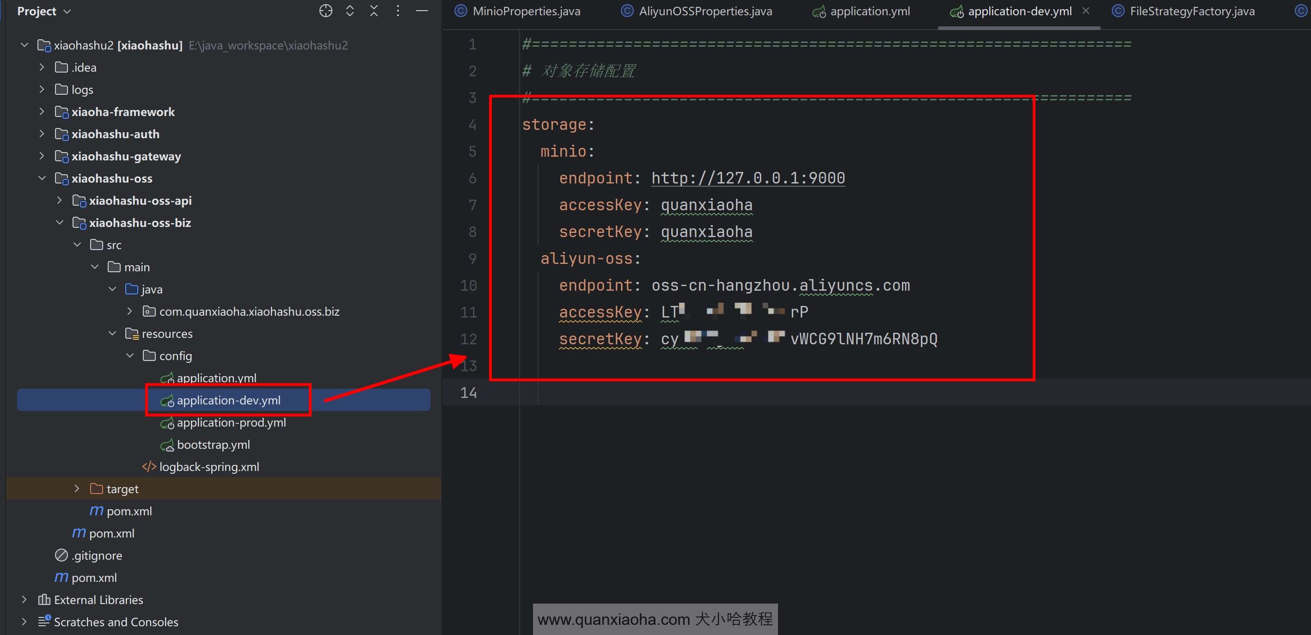
Task: Expand External Libraries node
Action: click(x=24, y=599)
